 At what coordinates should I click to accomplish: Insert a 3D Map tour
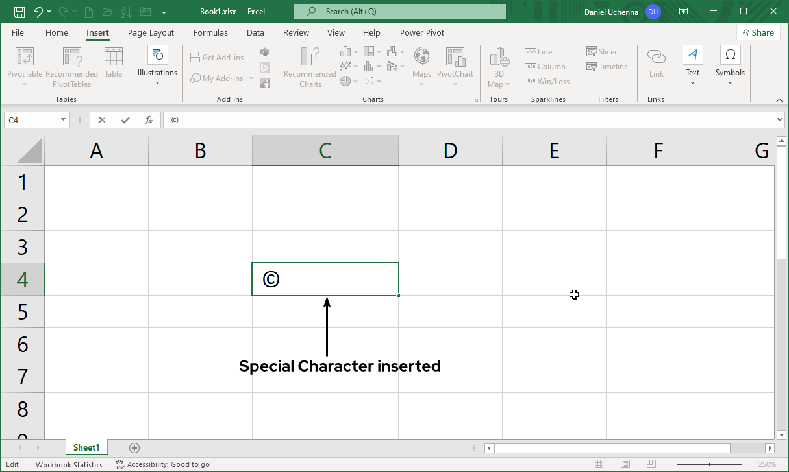[498, 65]
